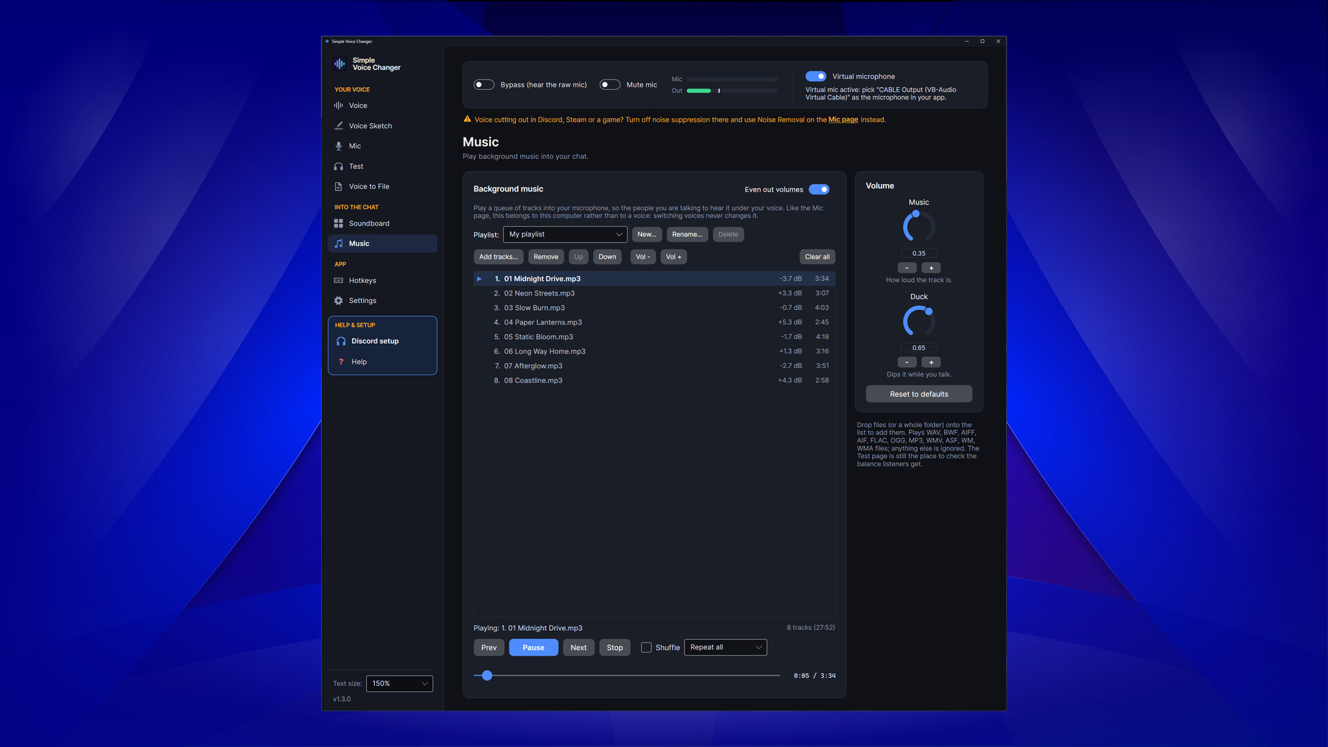Image resolution: width=1328 pixels, height=747 pixels.
Task: Click the play arrow beside Midnight Drive
Action: [x=479, y=279]
